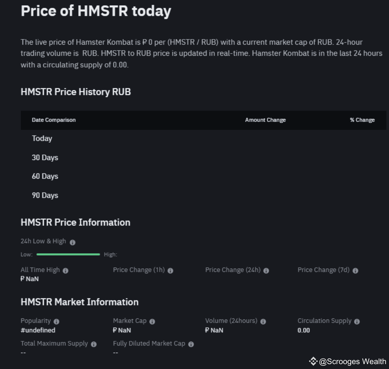This screenshot has height=369, width=389.
Task: Show the Circulation Supply info icon tooltip
Action: click(x=357, y=321)
